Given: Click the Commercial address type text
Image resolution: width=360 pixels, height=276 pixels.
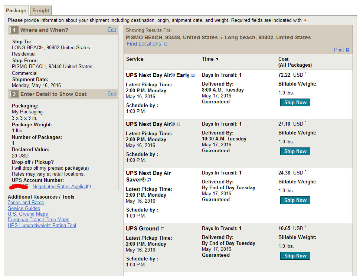Looking at the screenshot, I should click(x=24, y=73).
